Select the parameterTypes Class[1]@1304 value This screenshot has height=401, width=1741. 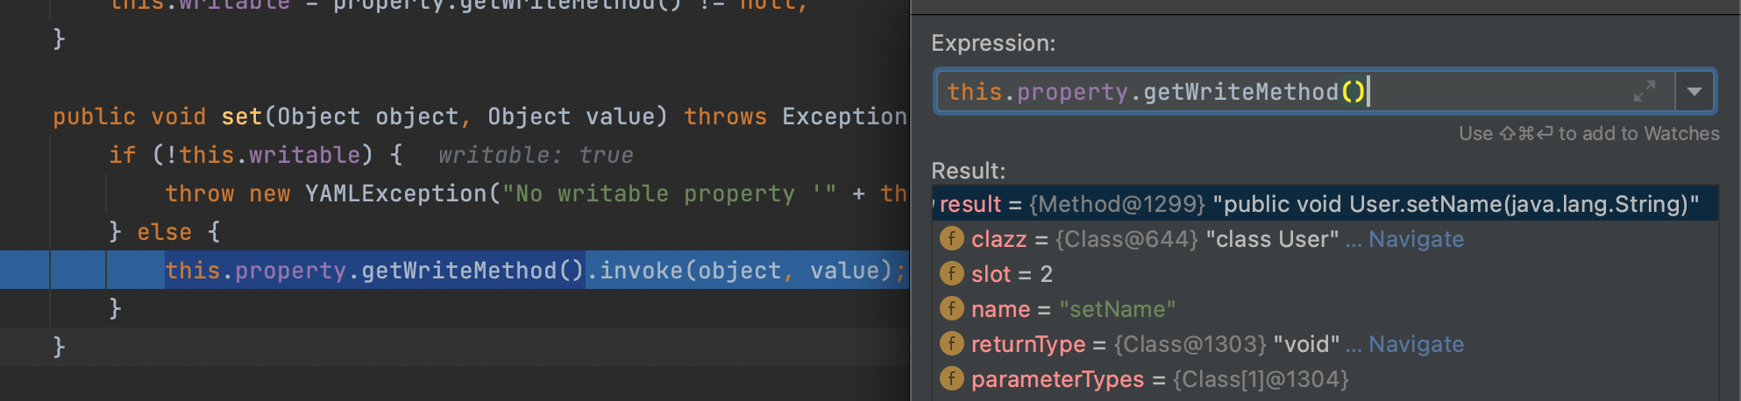pyautogui.click(x=1260, y=379)
